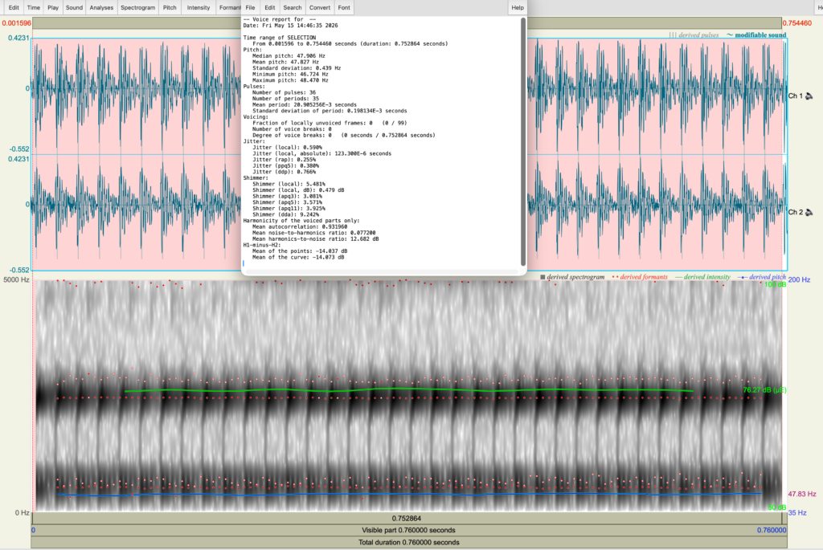The height and width of the screenshot is (550, 823).
Task: Open the Convert menu in the info window
Action: pyautogui.click(x=320, y=7)
